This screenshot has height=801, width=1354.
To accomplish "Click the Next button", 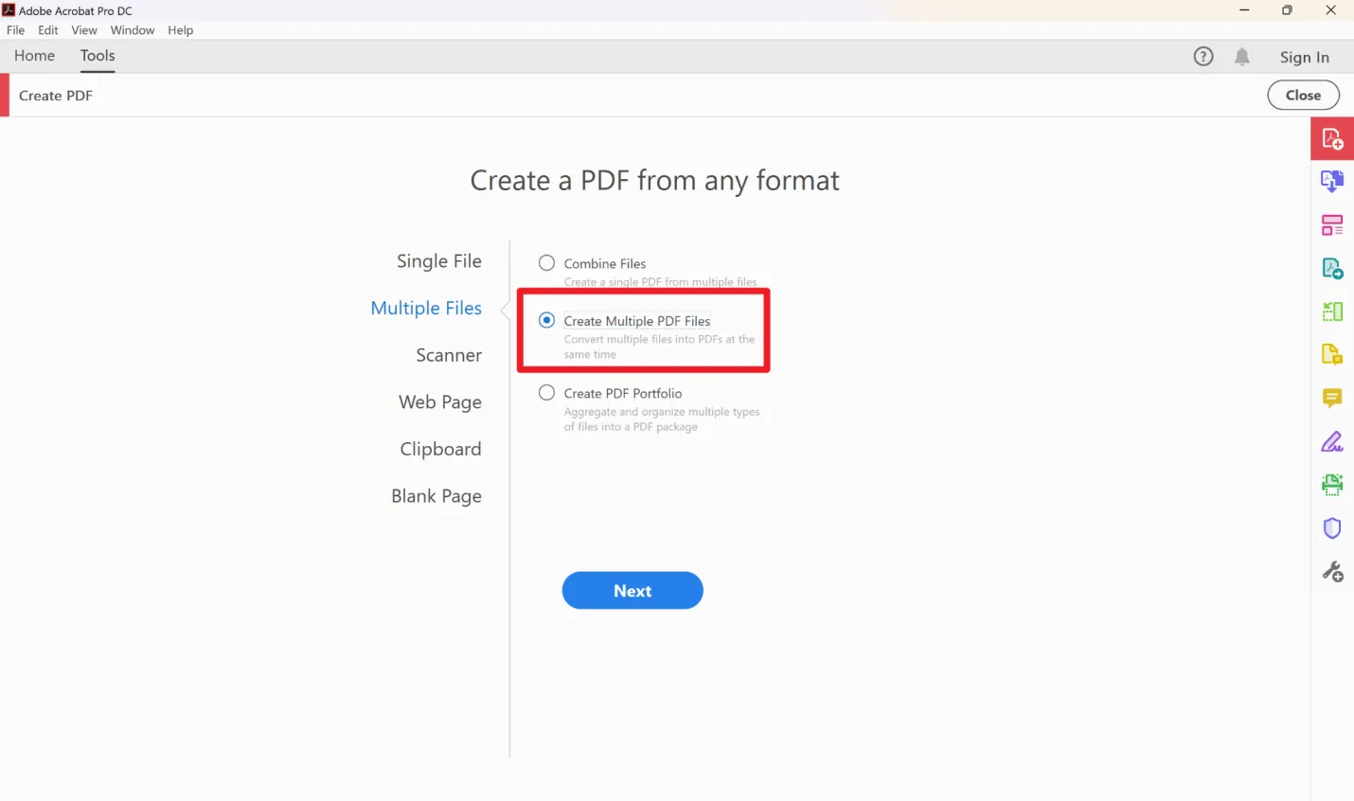I will tap(632, 590).
